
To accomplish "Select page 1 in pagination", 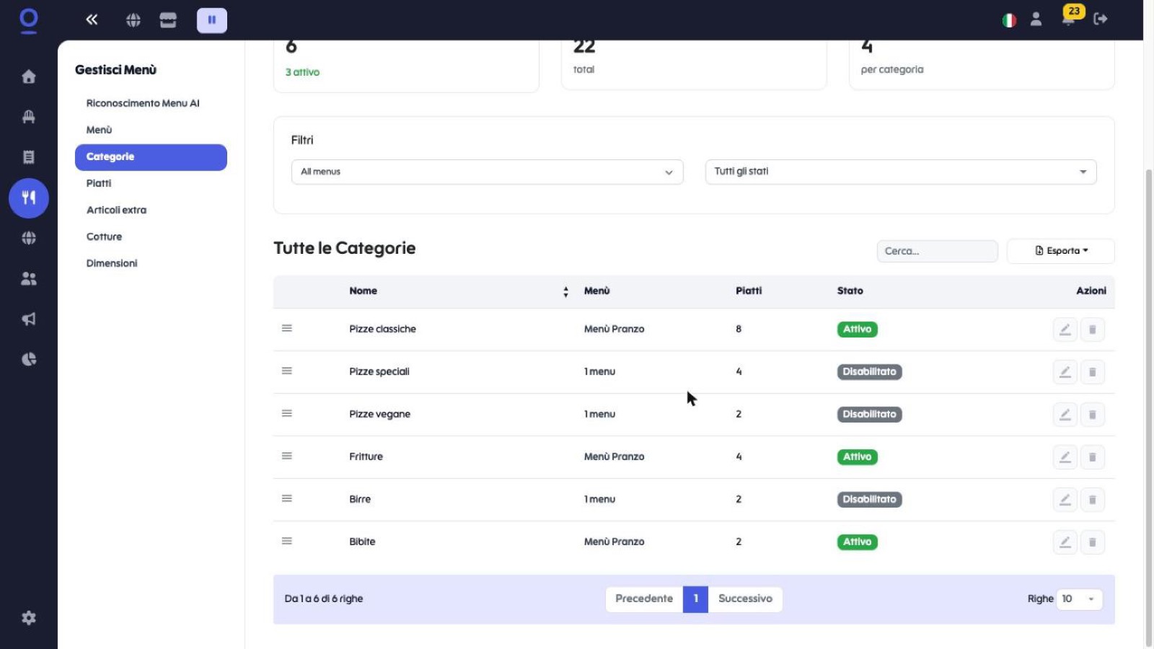I will coord(695,599).
